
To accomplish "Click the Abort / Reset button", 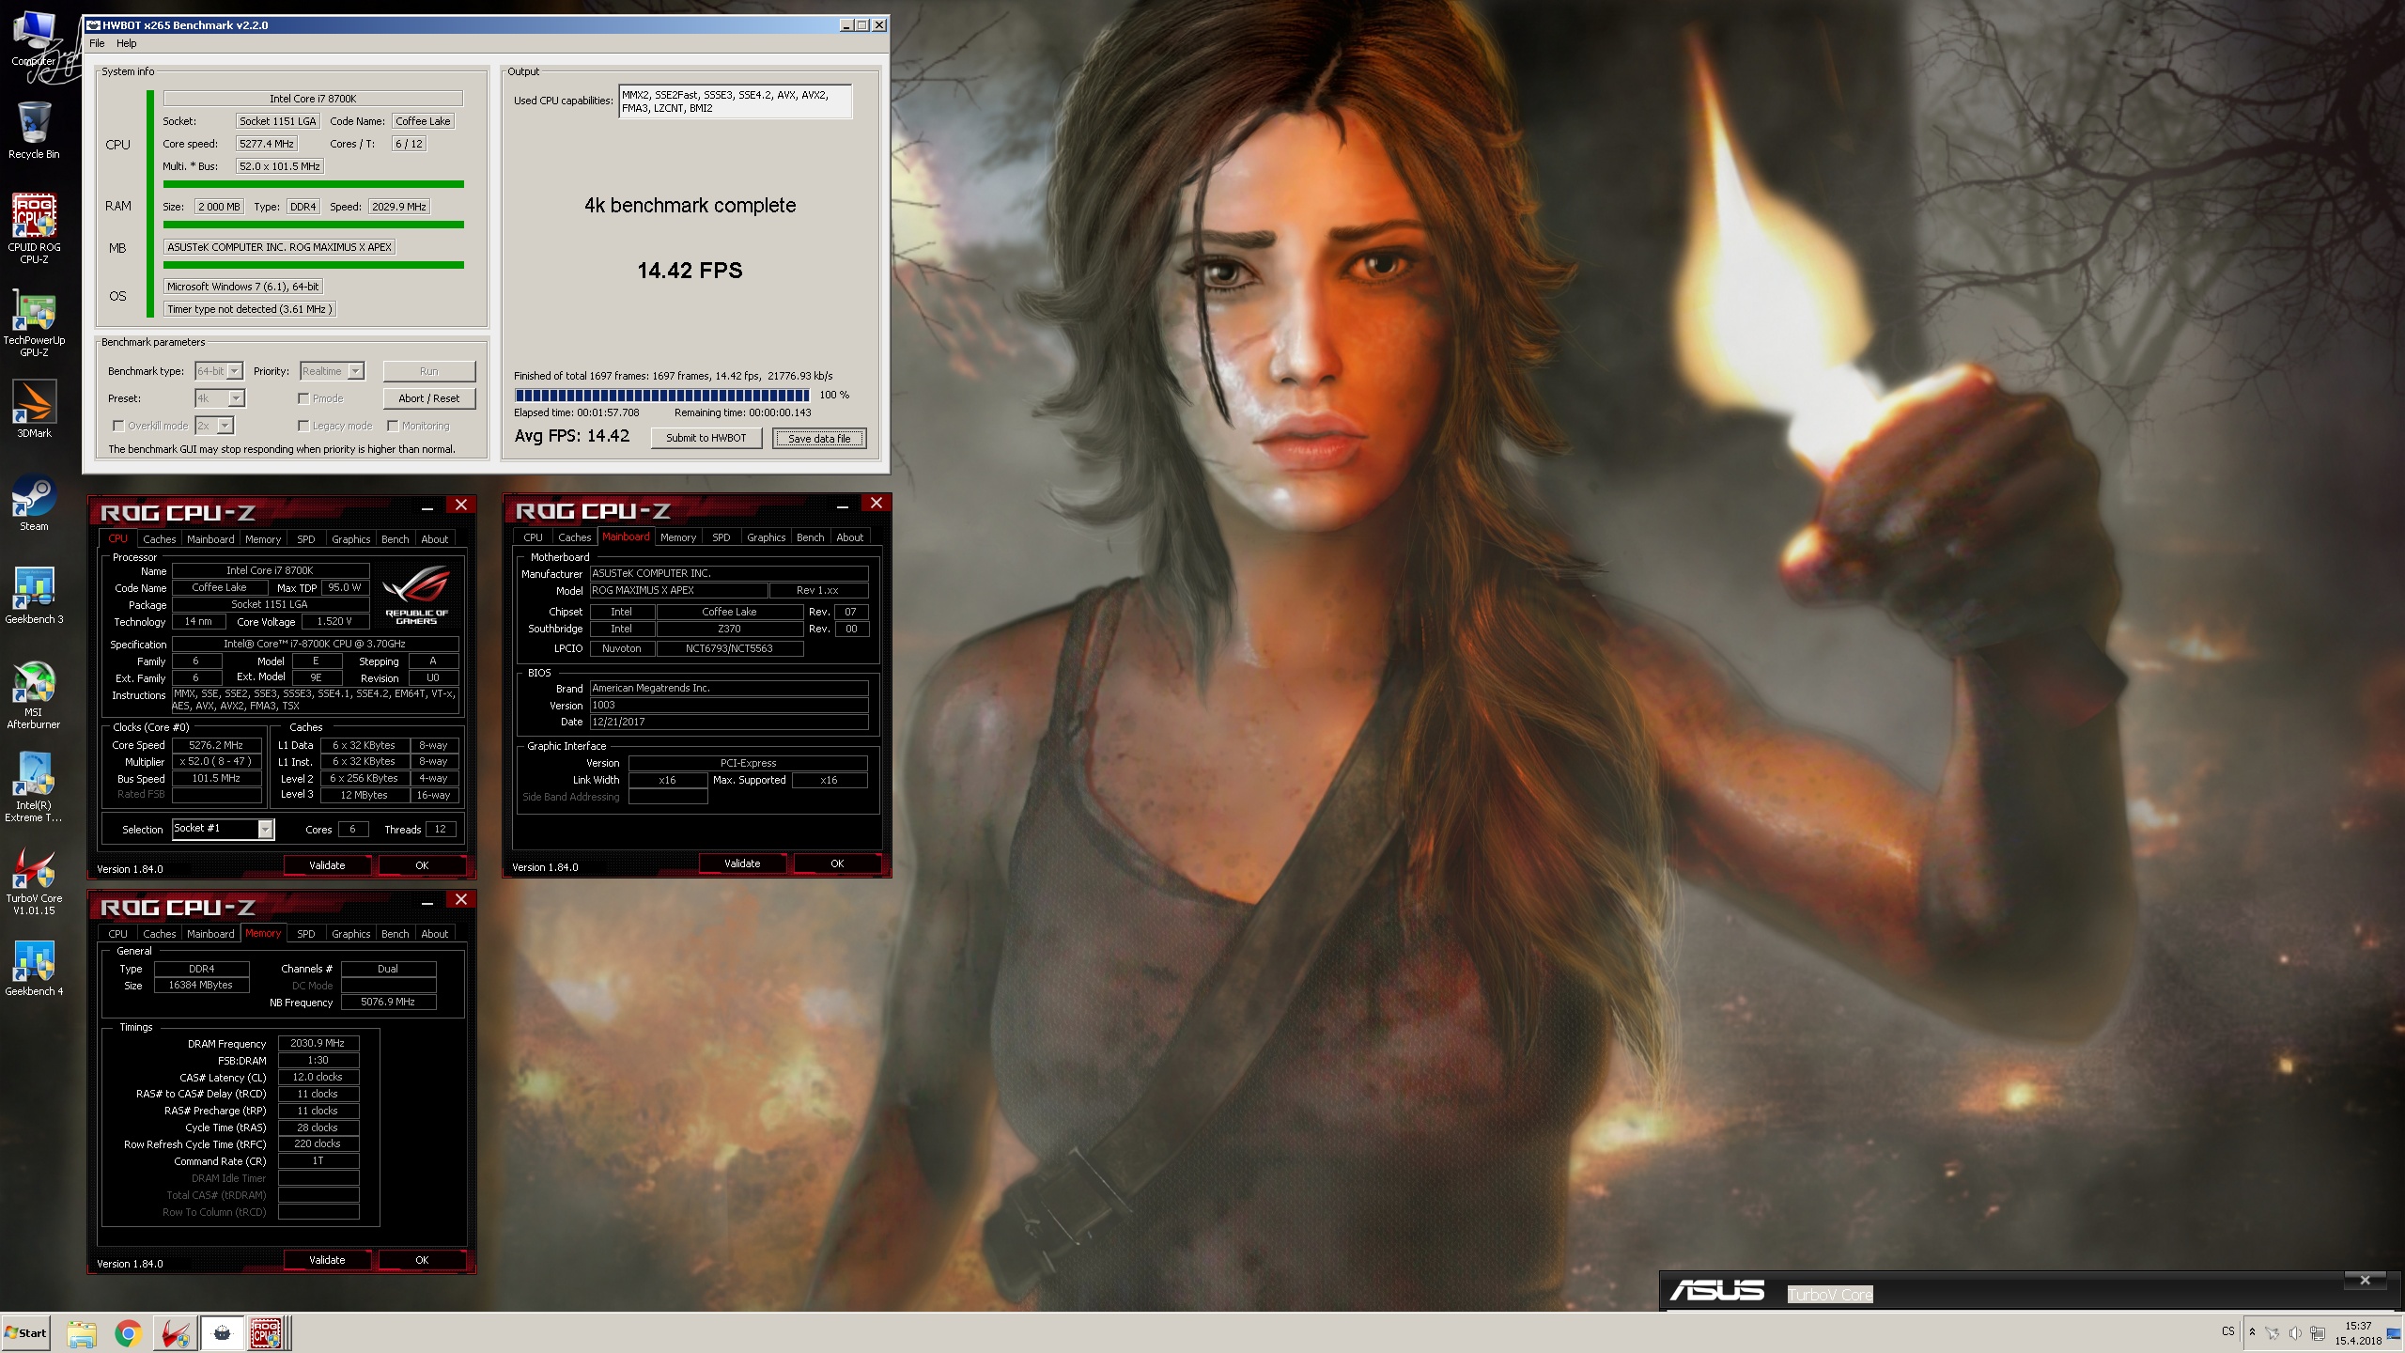I will [x=429, y=398].
